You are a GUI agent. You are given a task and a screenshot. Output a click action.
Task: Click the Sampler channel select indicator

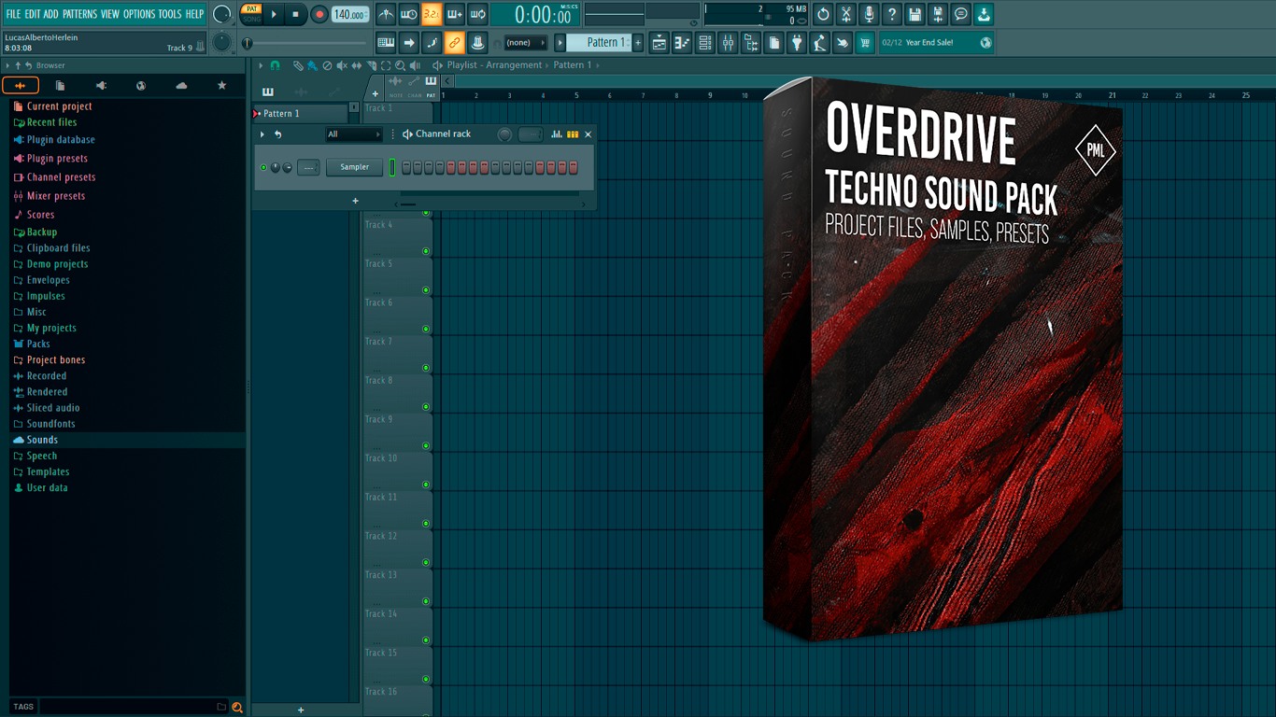click(392, 168)
